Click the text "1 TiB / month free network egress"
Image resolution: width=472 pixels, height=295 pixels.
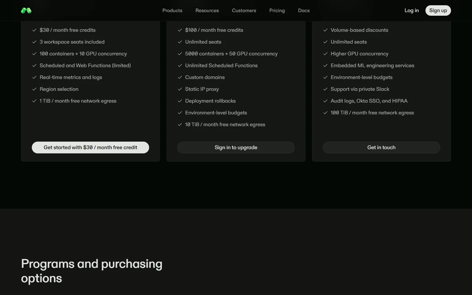click(x=78, y=101)
